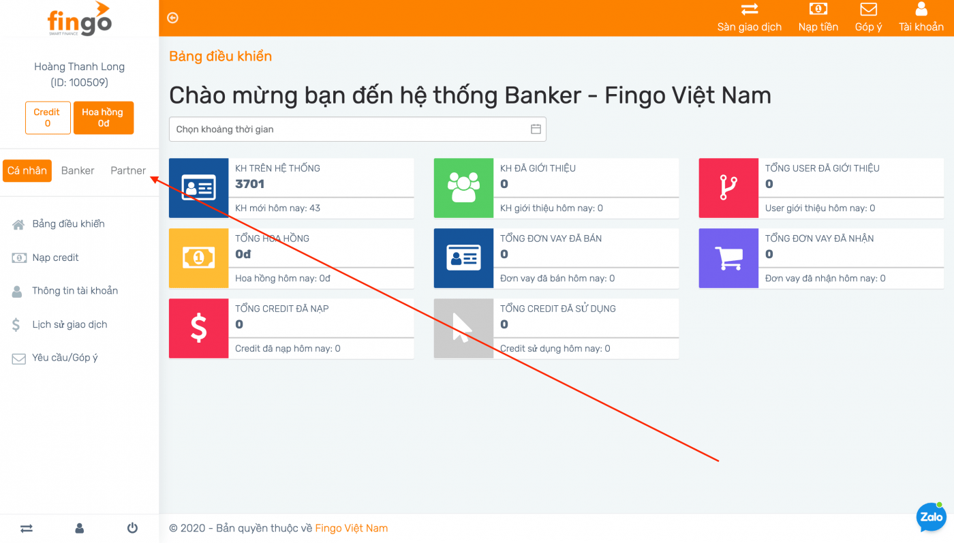Image resolution: width=954 pixels, height=543 pixels.
Task: Click the home icon beside Bảng điều khiển
Action: [x=18, y=224]
